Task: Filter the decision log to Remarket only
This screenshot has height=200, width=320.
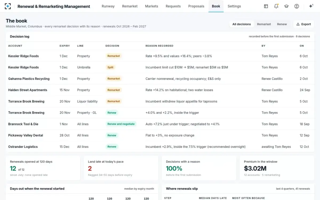Action: [264, 24]
